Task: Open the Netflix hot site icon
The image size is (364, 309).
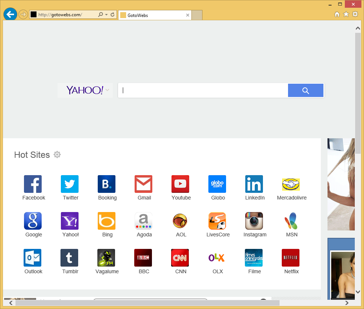Action: [291, 258]
